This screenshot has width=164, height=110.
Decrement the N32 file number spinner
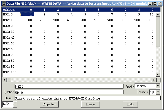(15, 106)
